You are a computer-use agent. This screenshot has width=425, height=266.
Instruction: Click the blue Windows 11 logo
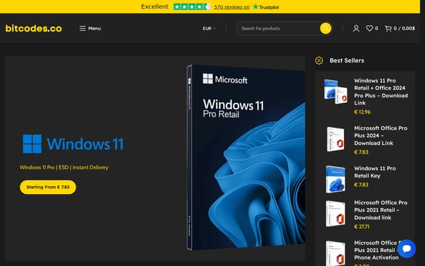73,144
